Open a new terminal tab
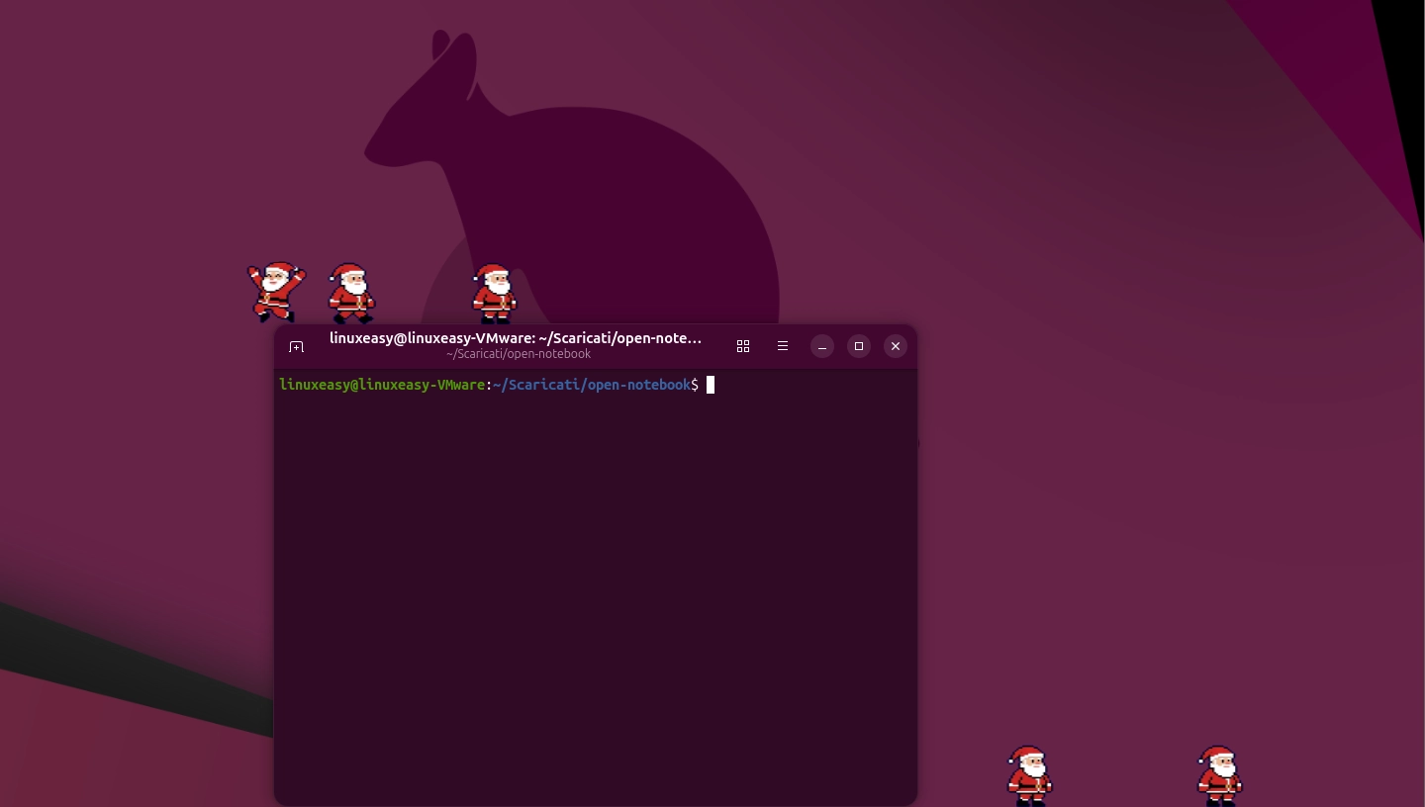 point(296,346)
